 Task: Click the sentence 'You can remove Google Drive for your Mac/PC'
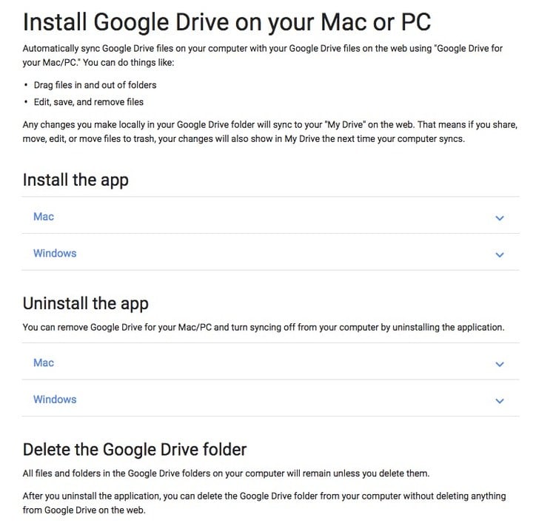(264, 327)
